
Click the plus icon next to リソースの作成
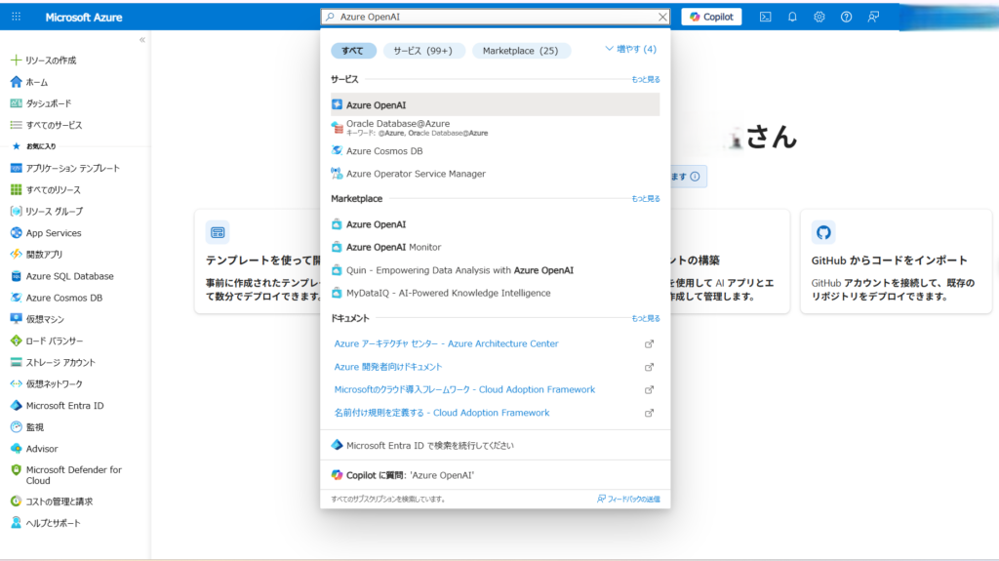coord(16,60)
